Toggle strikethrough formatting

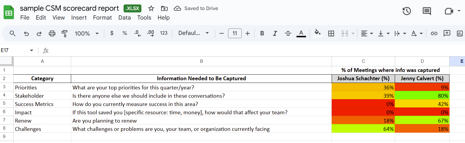coord(288,33)
